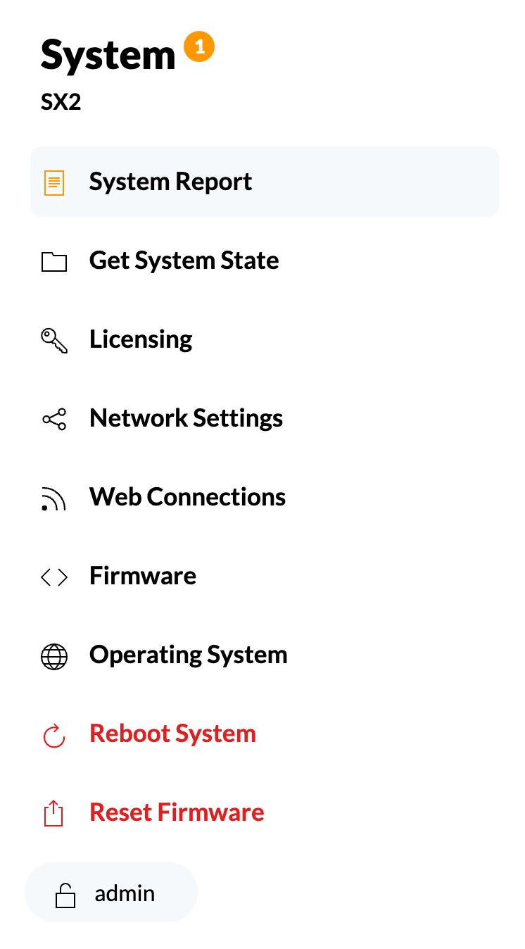Viewport: 525px width, 949px height.
Task: Click the signal icon for Web Connections
Action: 54,498
